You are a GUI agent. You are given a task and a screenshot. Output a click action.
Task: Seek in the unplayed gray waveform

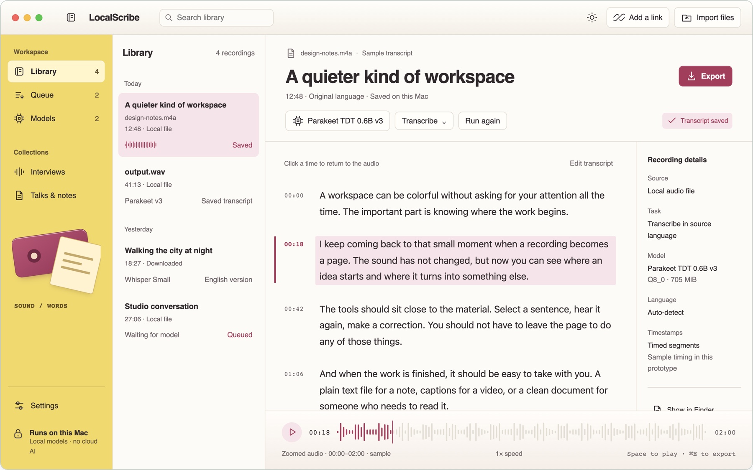point(550,432)
